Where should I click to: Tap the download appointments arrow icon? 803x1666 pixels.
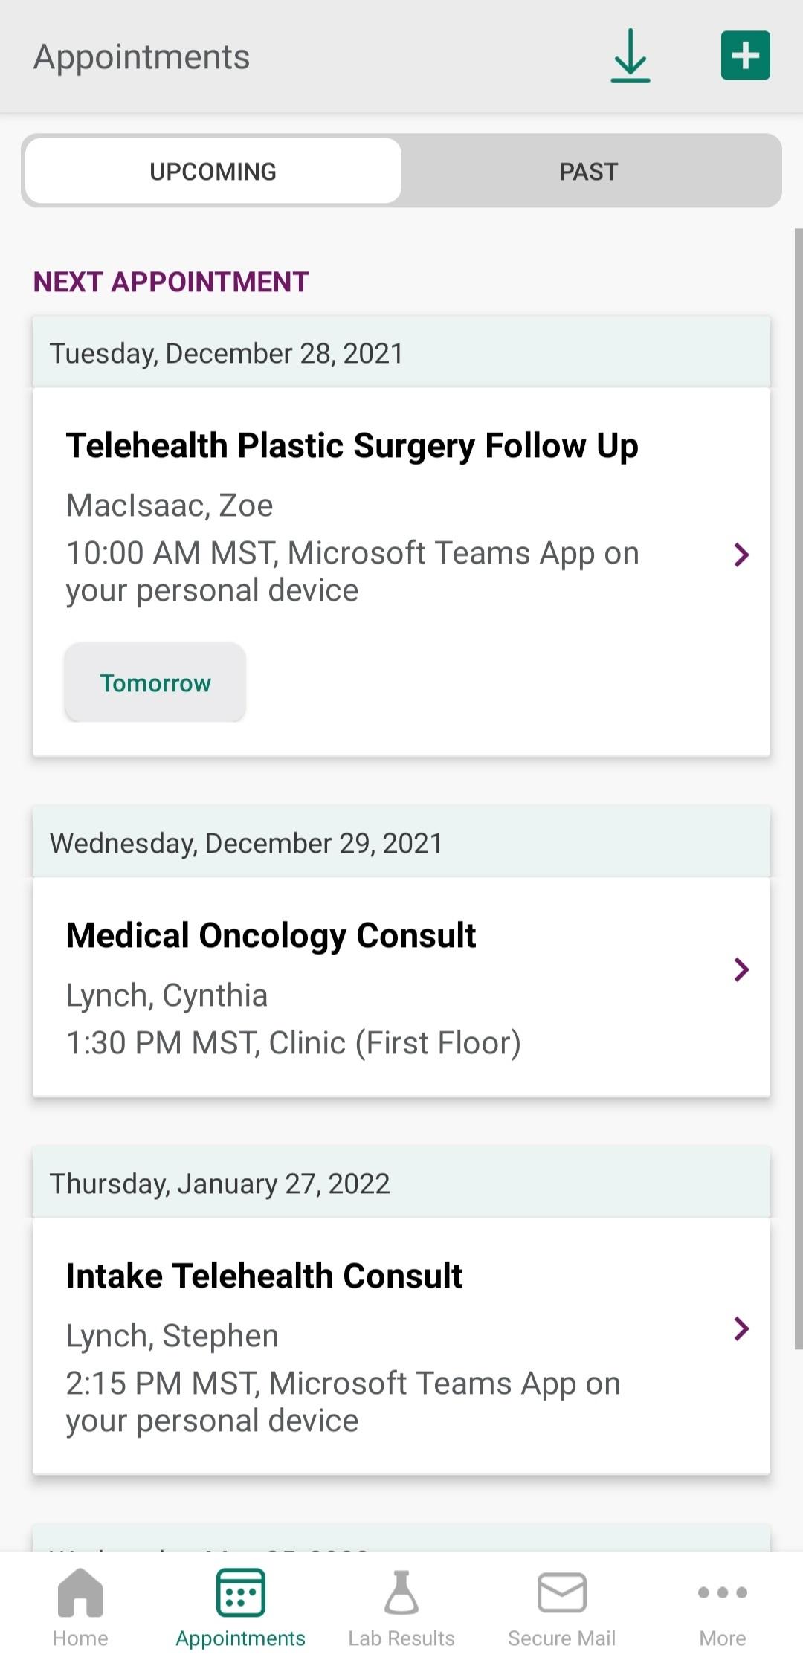[630, 56]
